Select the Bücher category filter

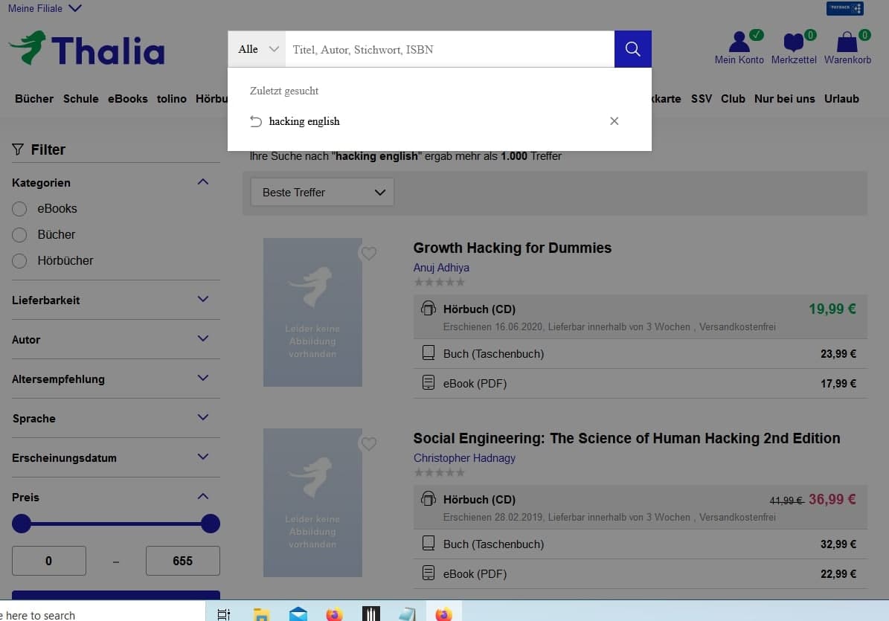[x=20, y=235]
